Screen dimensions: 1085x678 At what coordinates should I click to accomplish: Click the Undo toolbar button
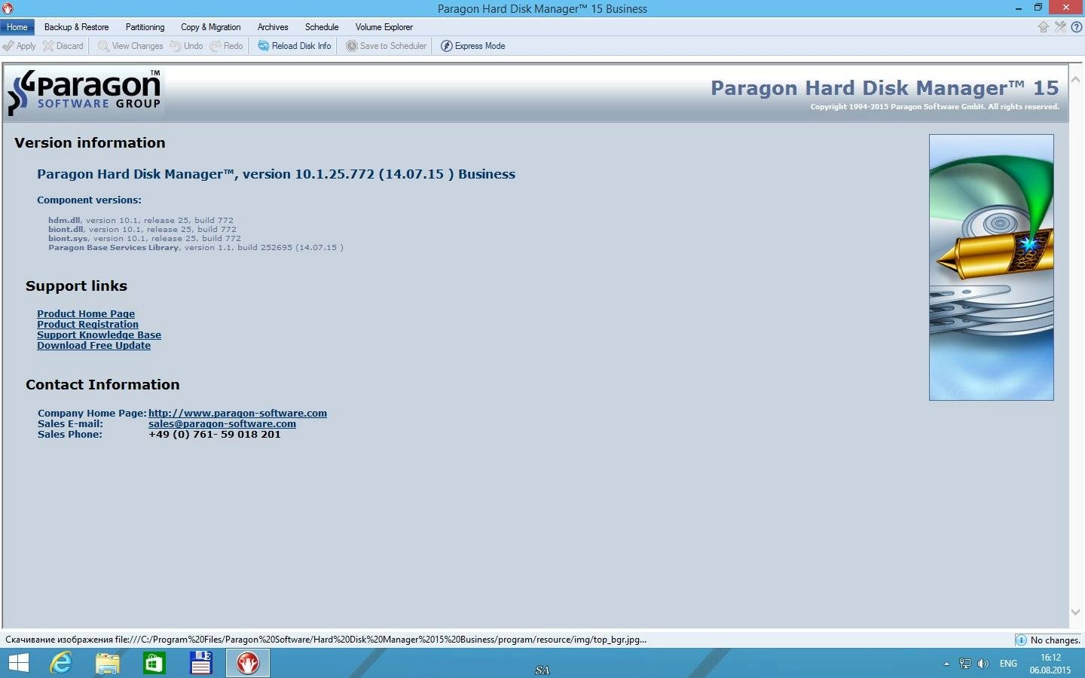point(186,46)
